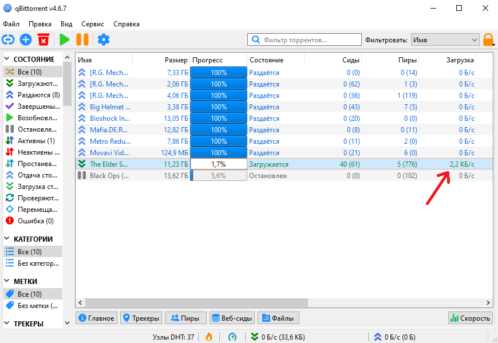The height and width of the screenshot is (343, 498).
Task: Collapse the МЕТКИ section
Action: 7,281
